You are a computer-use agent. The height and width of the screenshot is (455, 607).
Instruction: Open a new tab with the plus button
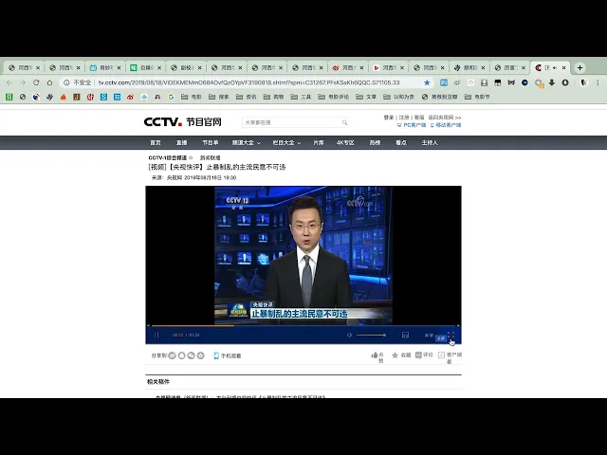[x=579, y=67]
